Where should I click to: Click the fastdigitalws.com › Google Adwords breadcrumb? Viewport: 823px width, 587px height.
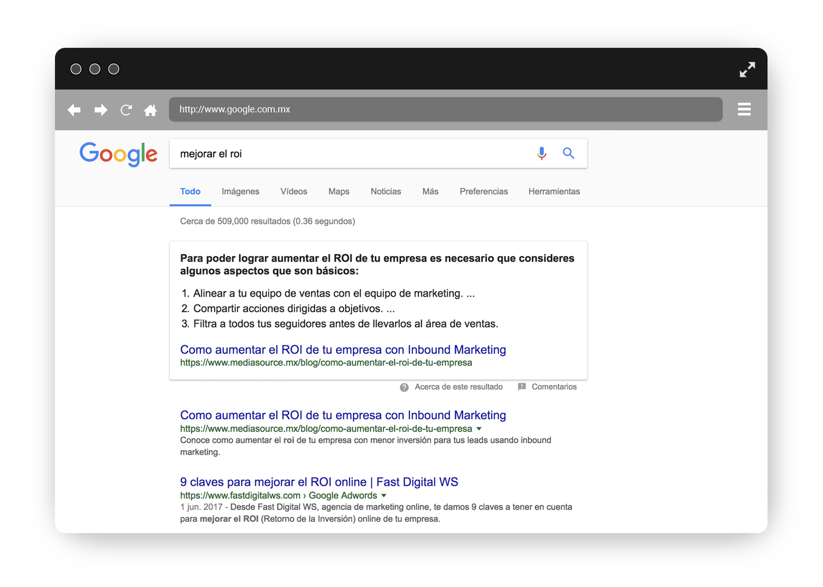[278, 495]
